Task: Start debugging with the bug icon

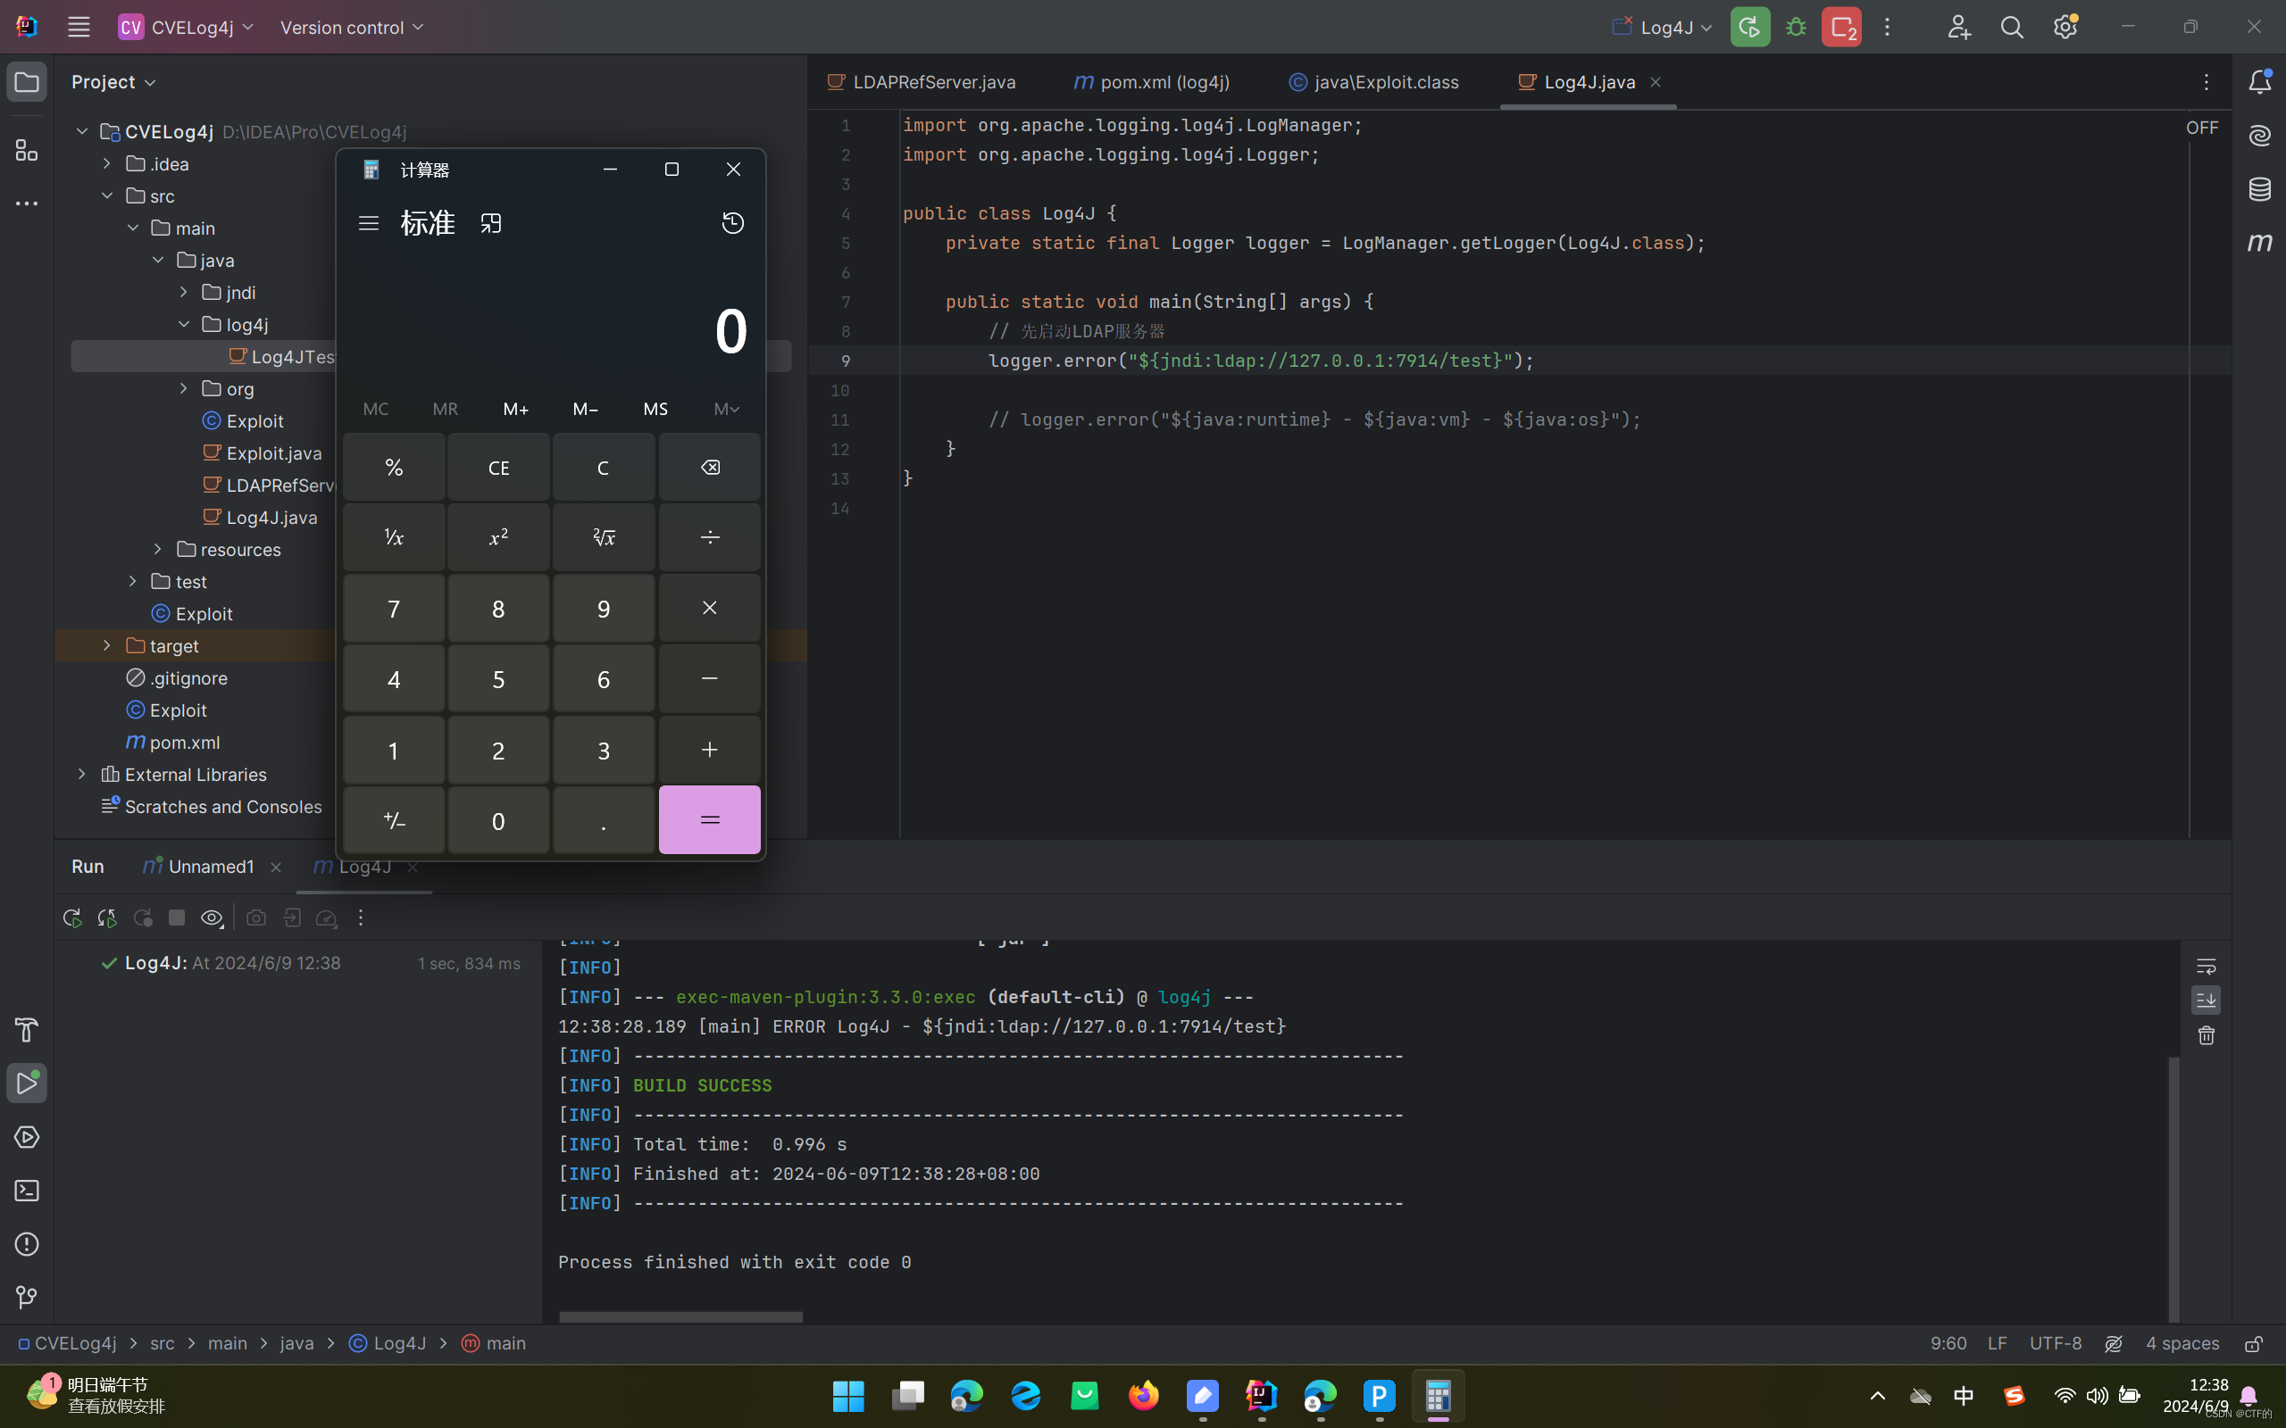Action: click(x=1796, y=28)
